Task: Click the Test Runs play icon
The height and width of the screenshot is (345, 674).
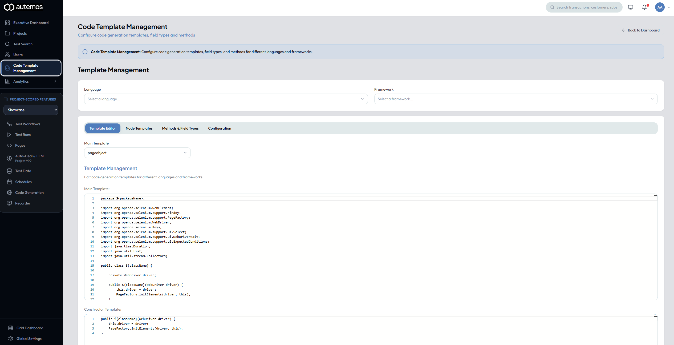Action: [9, 135]
